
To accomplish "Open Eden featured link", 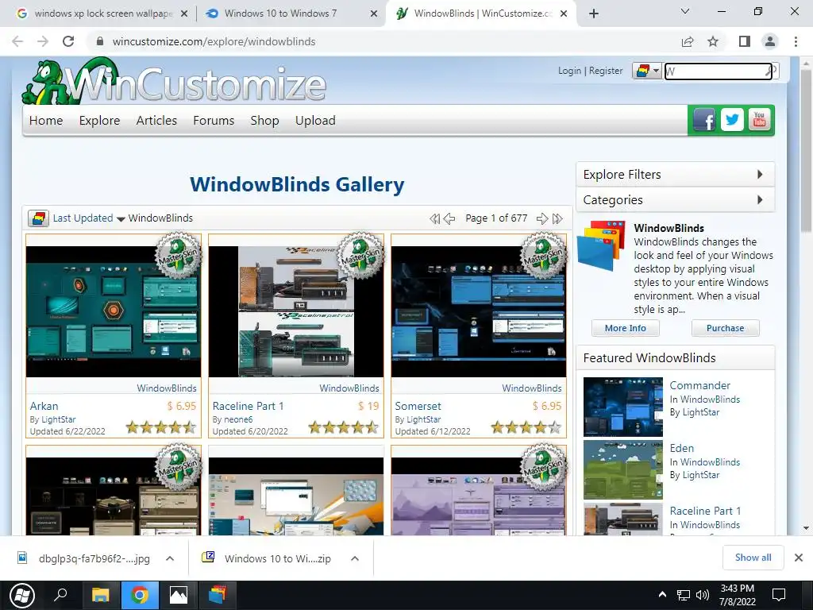I will pyautogui.click(x=681, y=448).
